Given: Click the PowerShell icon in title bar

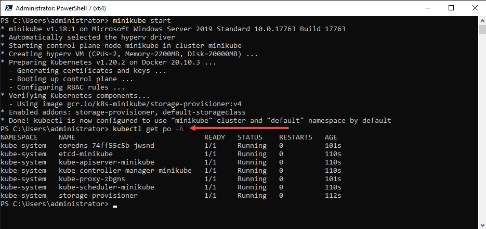Looking at the screenshot, I should 7,8.
